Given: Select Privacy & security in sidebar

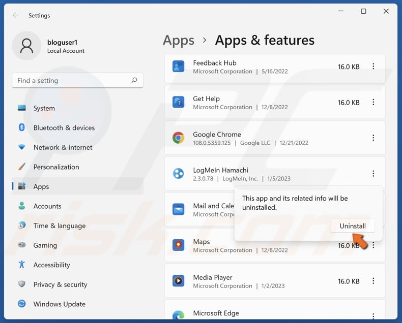Looking at the screenshot, I should [60, 284].
